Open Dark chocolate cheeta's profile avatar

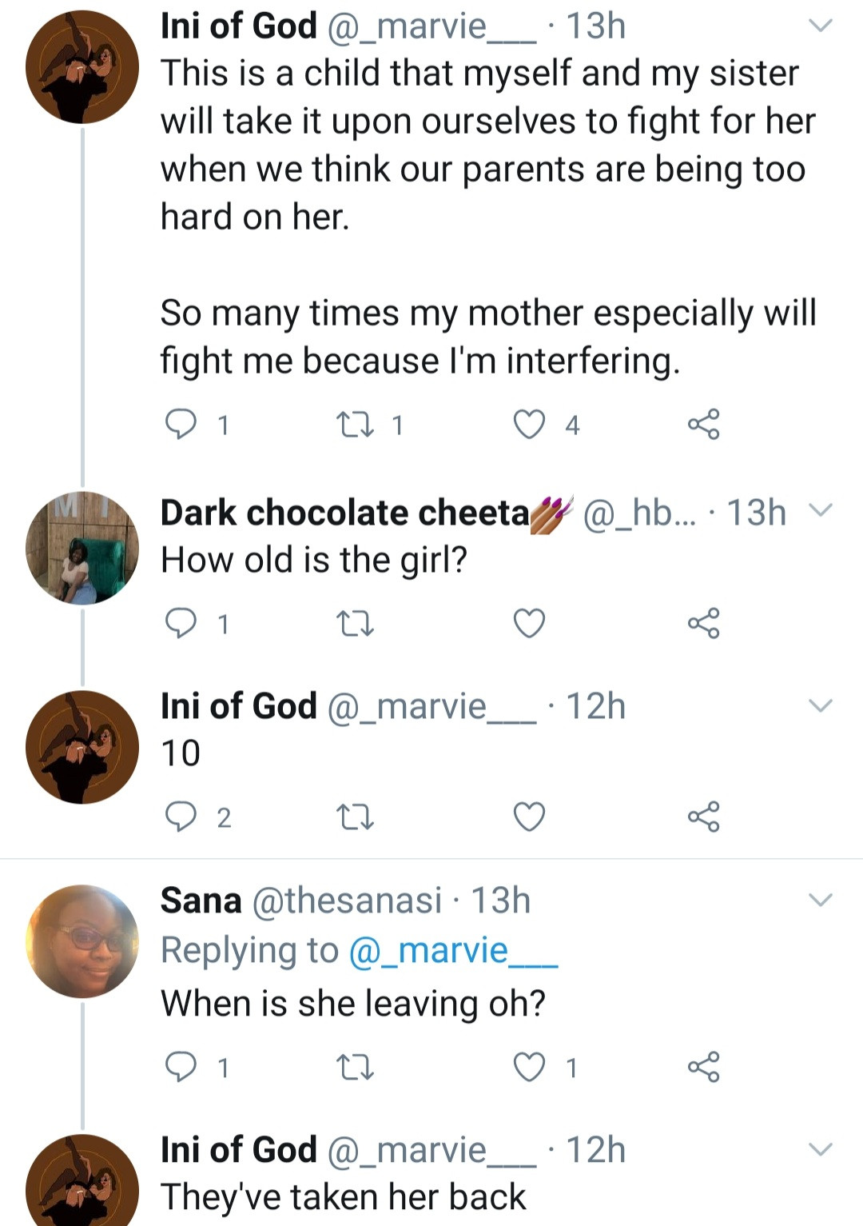82,548
